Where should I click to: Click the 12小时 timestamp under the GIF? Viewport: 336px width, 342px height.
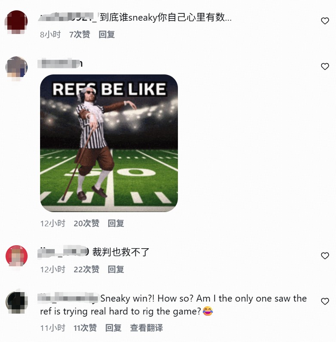pos(53,223)
